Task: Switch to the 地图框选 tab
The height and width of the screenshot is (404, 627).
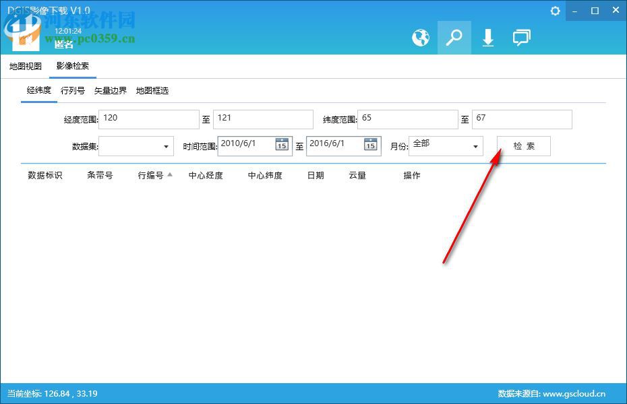Action: [x=152, y=90]
